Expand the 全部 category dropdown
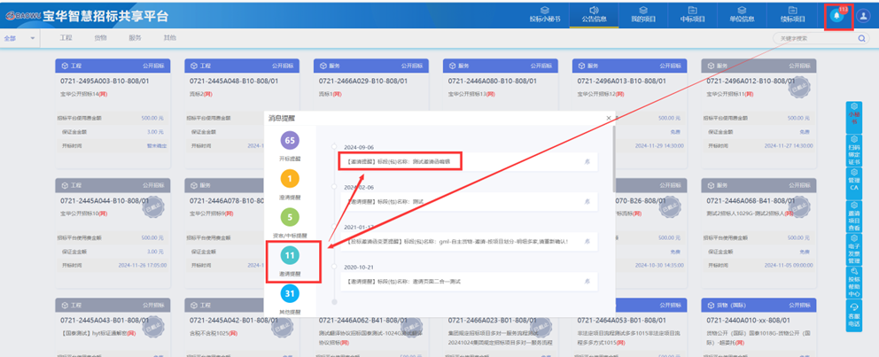The width and height of the screenshot is (879, 357). click(x=21, y=39)
